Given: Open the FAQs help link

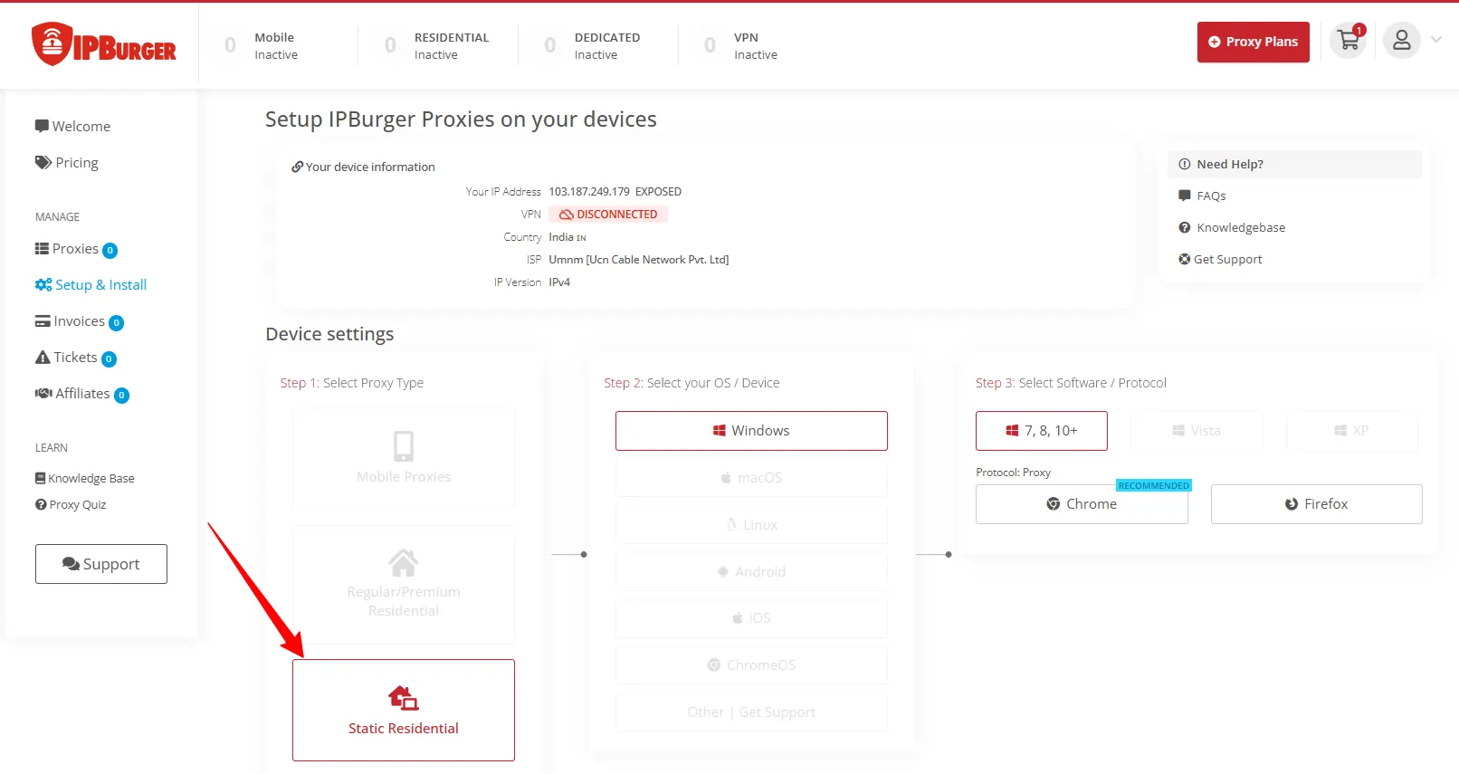Looking at the screenshot, I should pyautogui.click(x=1203, y=196).
